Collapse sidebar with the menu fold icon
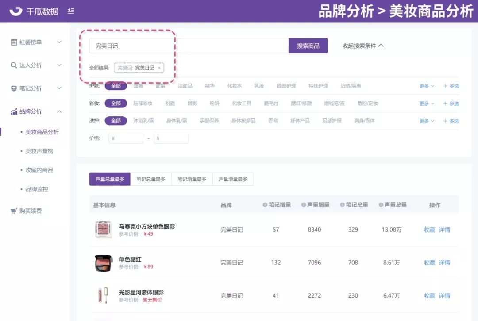Screen dimensions: 478x321 point(71,11)
